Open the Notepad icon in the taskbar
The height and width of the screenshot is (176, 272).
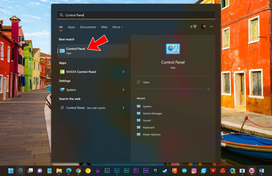(49, 171)
